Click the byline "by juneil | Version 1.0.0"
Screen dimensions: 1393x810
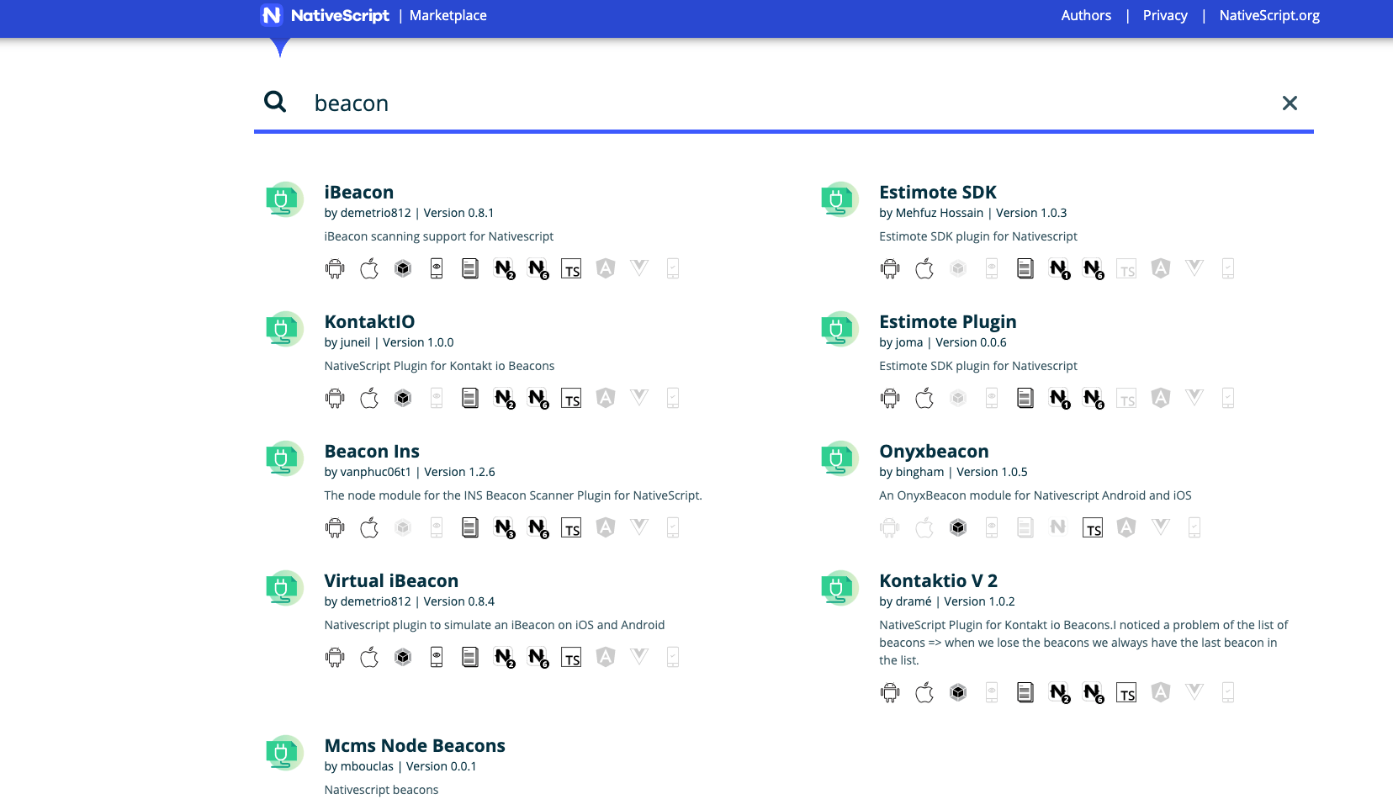[x=389, y=342]
